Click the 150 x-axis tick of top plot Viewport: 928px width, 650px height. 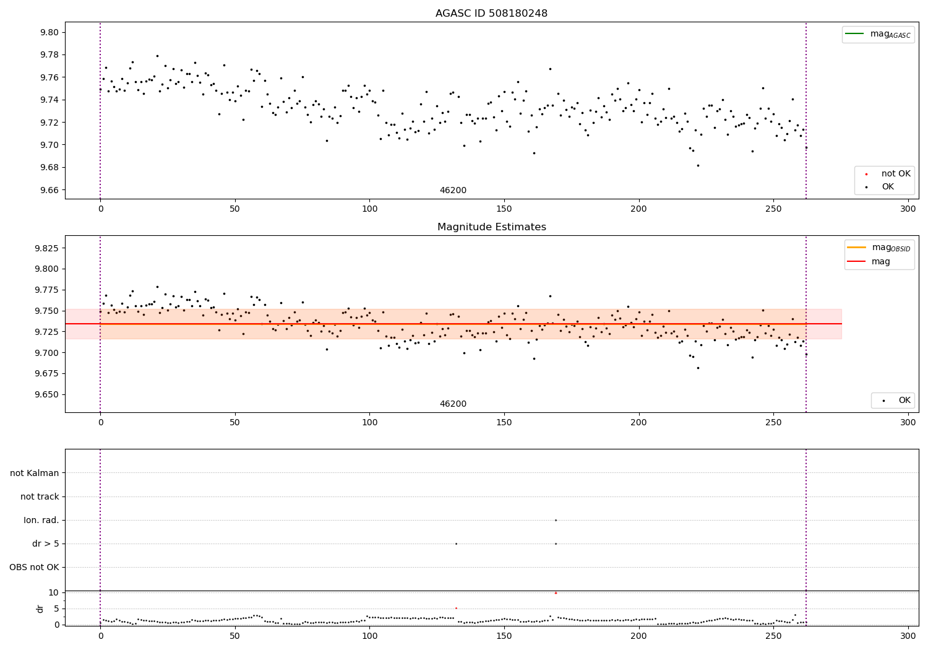504,209
